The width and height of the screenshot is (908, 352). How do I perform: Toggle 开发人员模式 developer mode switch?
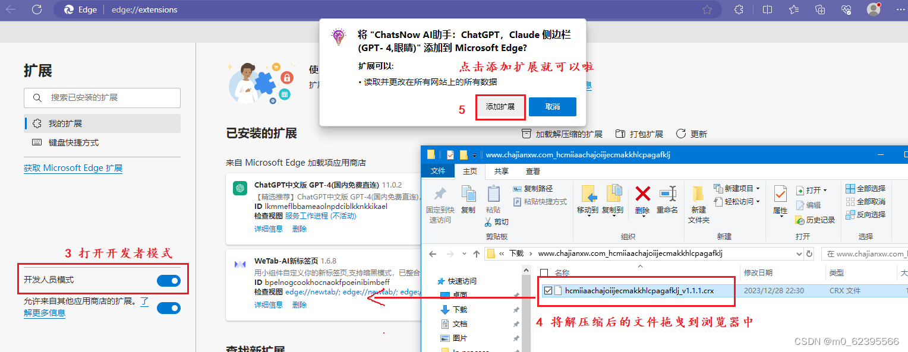(169, 281)
